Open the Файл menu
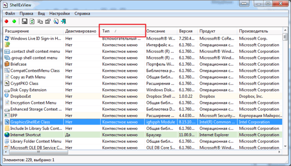The width and height of the screenshot is (291, 166). [x=10, y=14]
